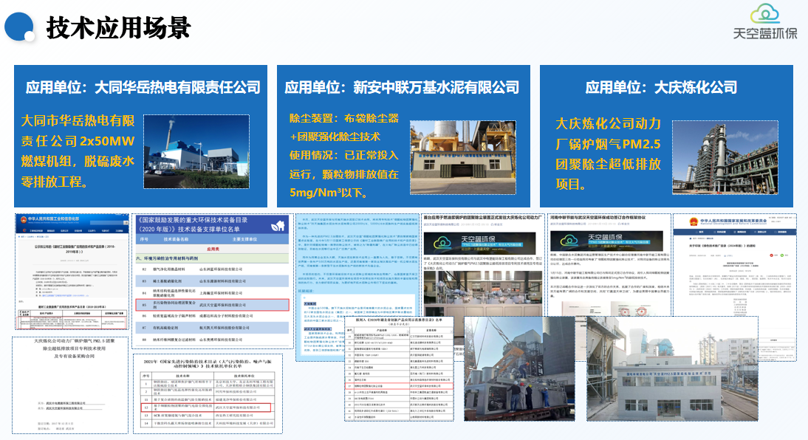Viewport: 808px width, 440px height.
Task: Click the 天空蓝环保 brand name text at top right
Action: tap(765, 33)
